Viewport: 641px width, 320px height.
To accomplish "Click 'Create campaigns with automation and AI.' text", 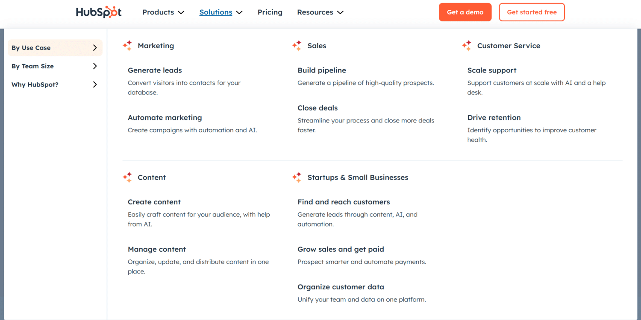I will tap(192, 130).
